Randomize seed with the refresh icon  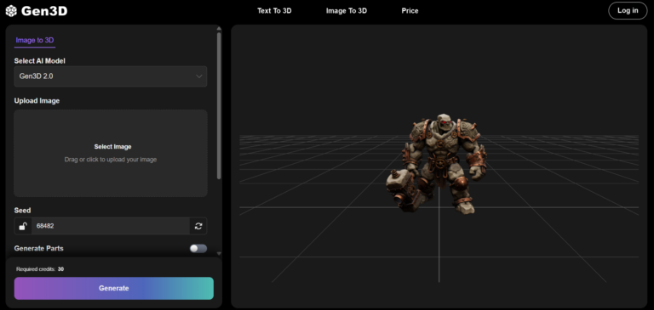click(x=198, y=226)
